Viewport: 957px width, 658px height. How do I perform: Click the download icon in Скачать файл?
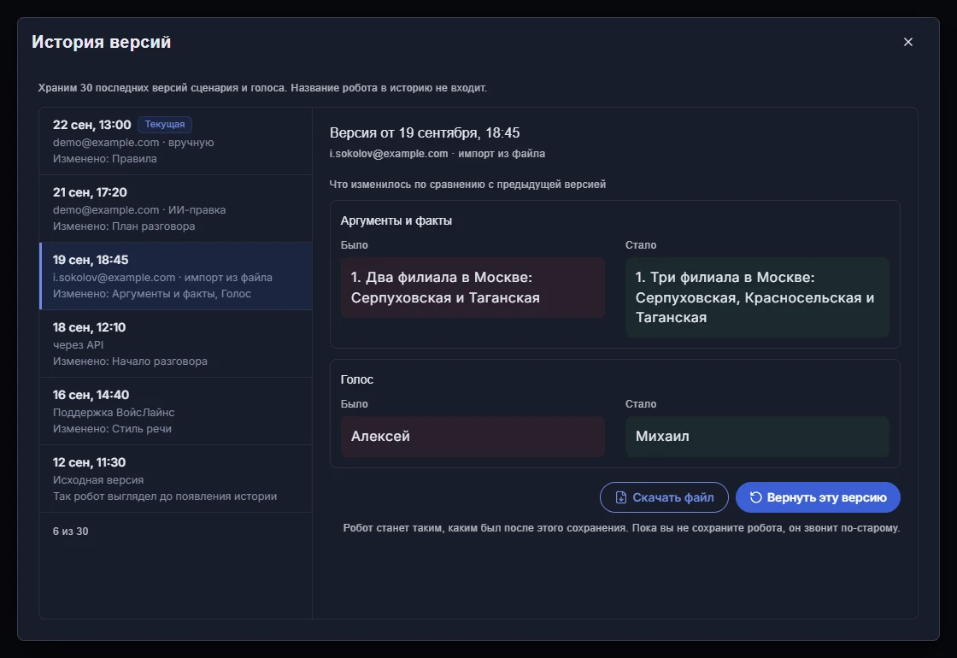tap(620, 497)
